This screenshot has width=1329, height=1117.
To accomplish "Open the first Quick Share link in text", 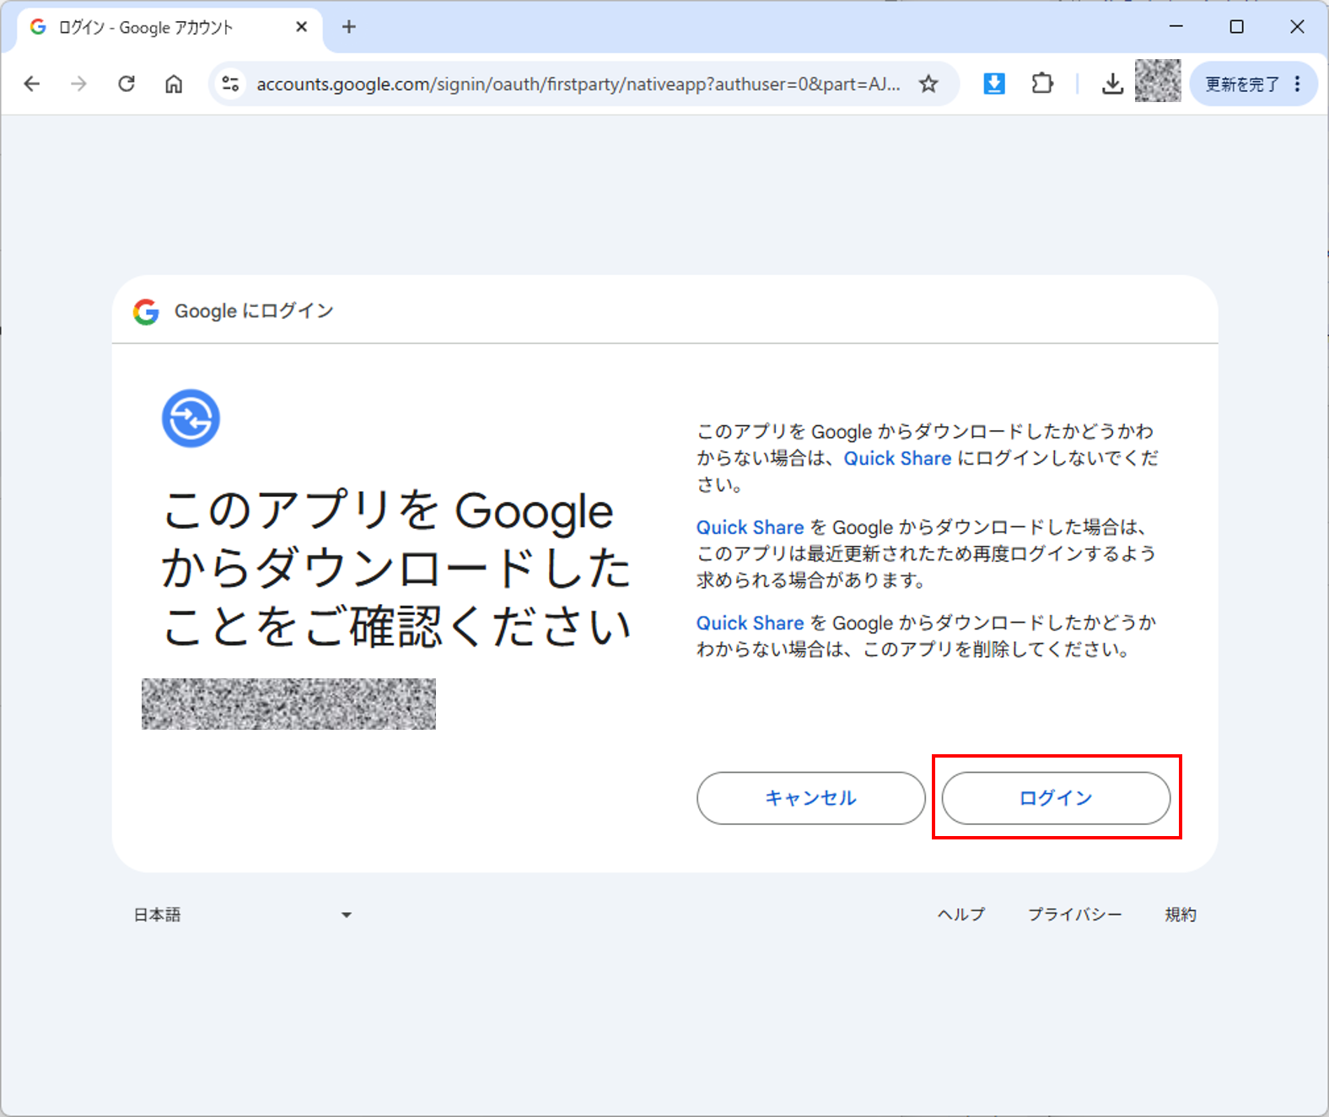I will pos(897,458).
